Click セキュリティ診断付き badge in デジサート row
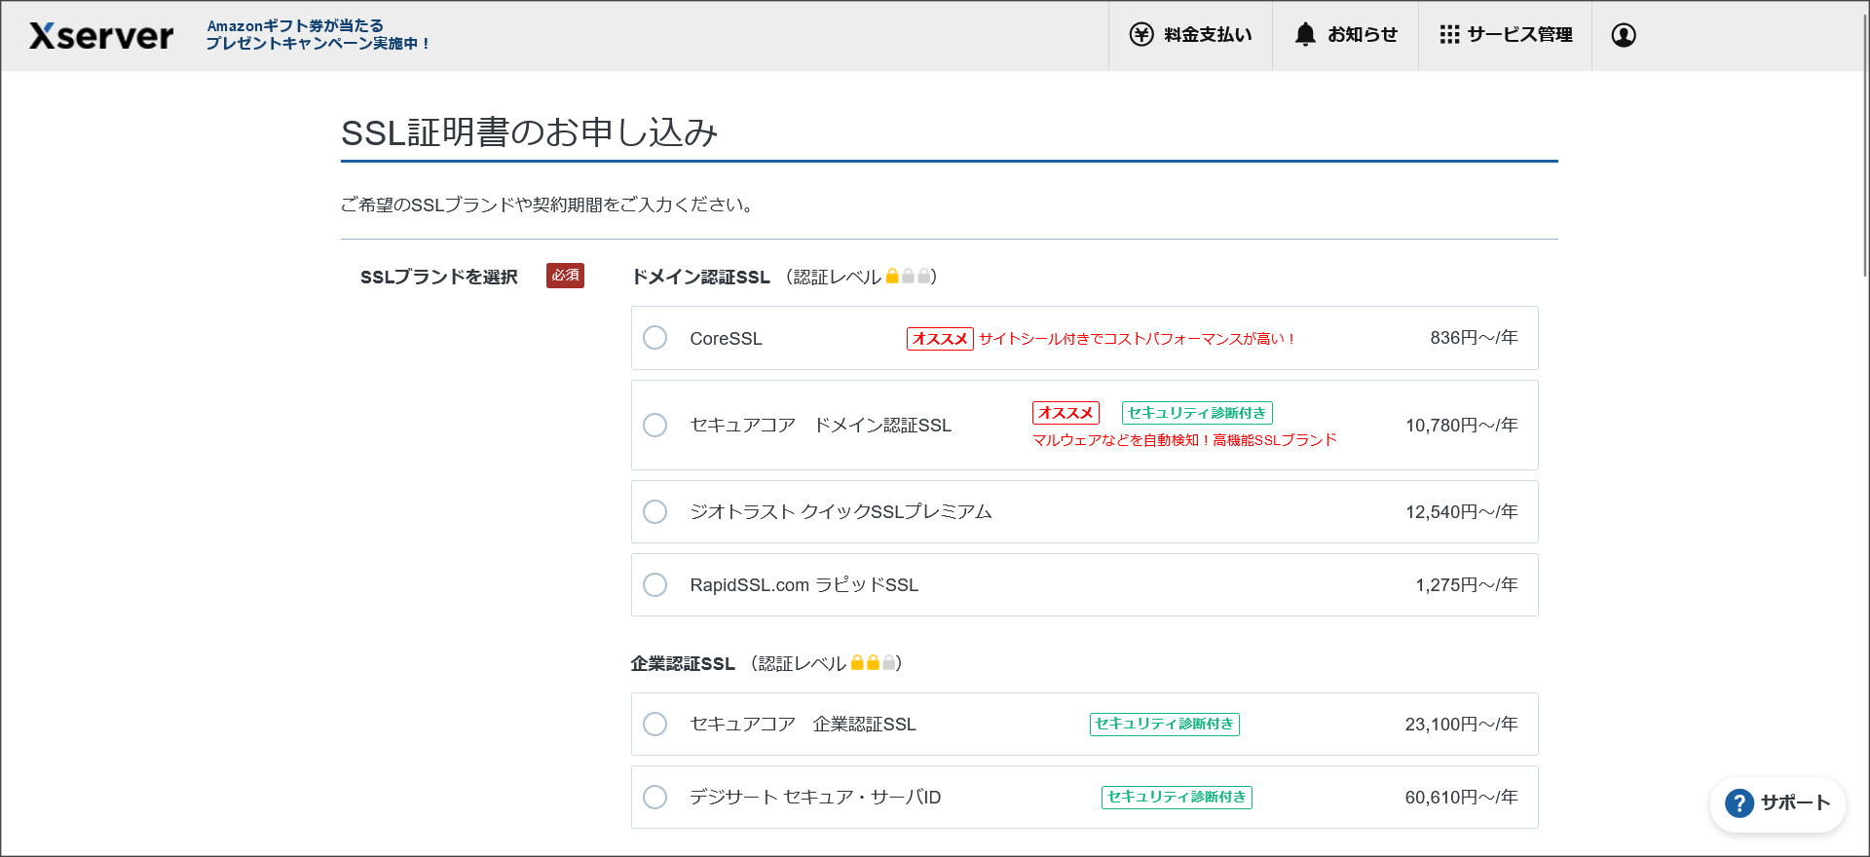 coord(1177,797)
